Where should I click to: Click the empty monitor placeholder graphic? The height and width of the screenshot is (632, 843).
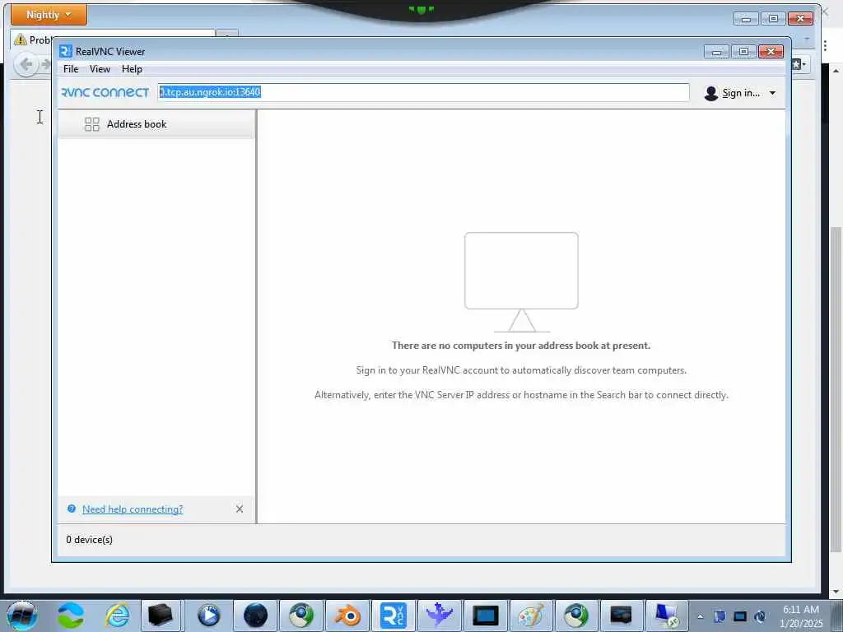(x=521, y=282)
